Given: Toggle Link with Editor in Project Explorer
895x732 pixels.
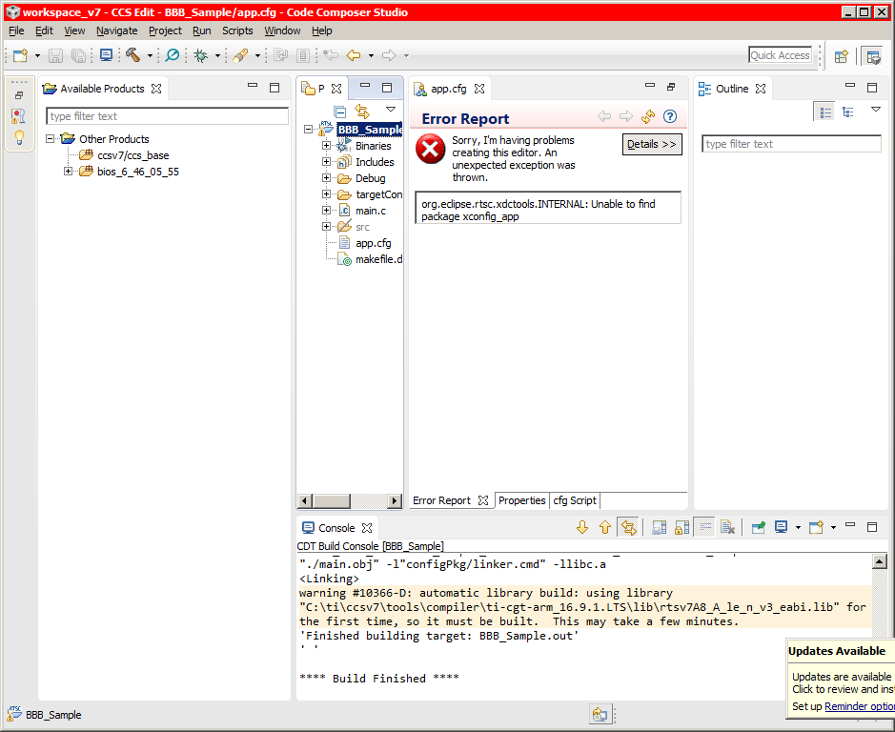Looking at the screenshot, I should tap(362, 112).
